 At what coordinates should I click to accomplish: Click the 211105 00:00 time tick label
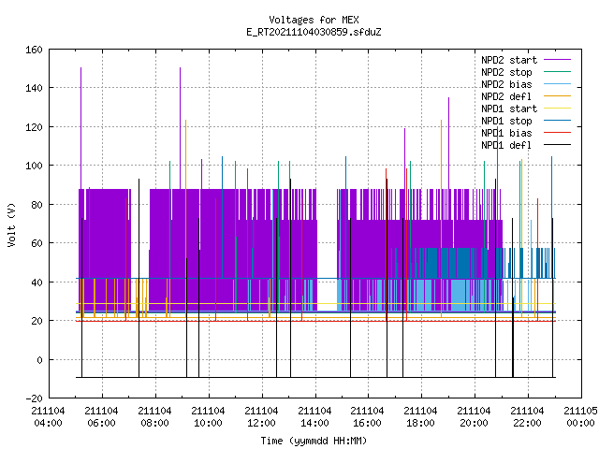(580, 417)
